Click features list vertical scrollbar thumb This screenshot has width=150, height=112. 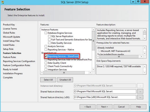tap(93, 41)
